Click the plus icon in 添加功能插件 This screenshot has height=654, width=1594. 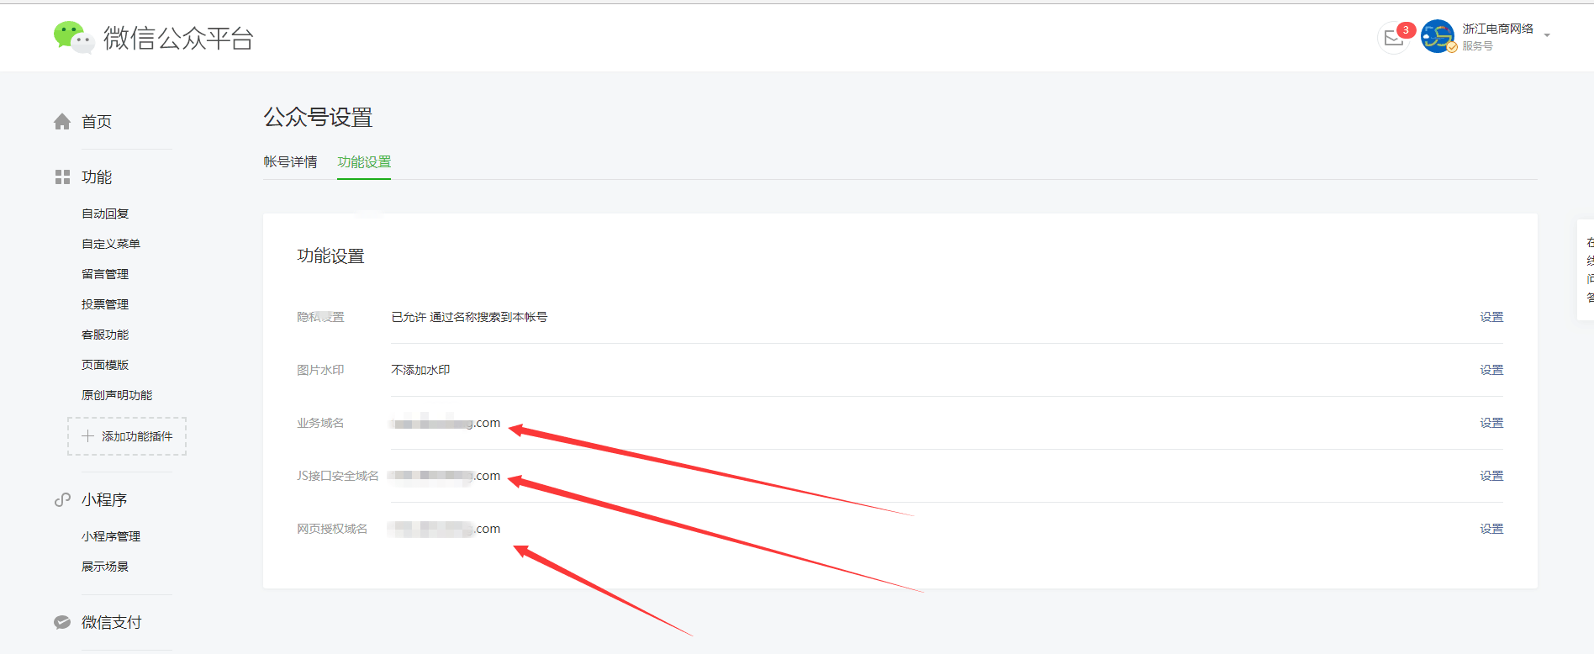[87, 436]
